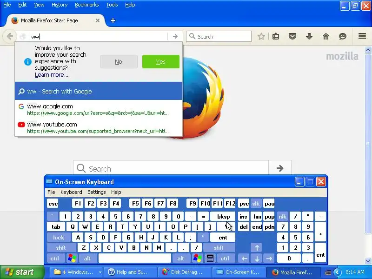
Task: Open On-Screen Keyboard's Keyboard menu
Action: [71, 192]
